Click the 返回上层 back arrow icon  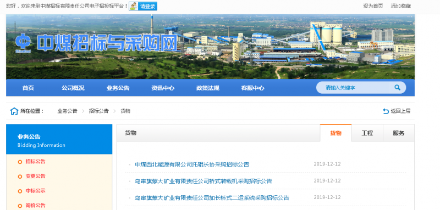pyautogui.click(x=386, y=111)
